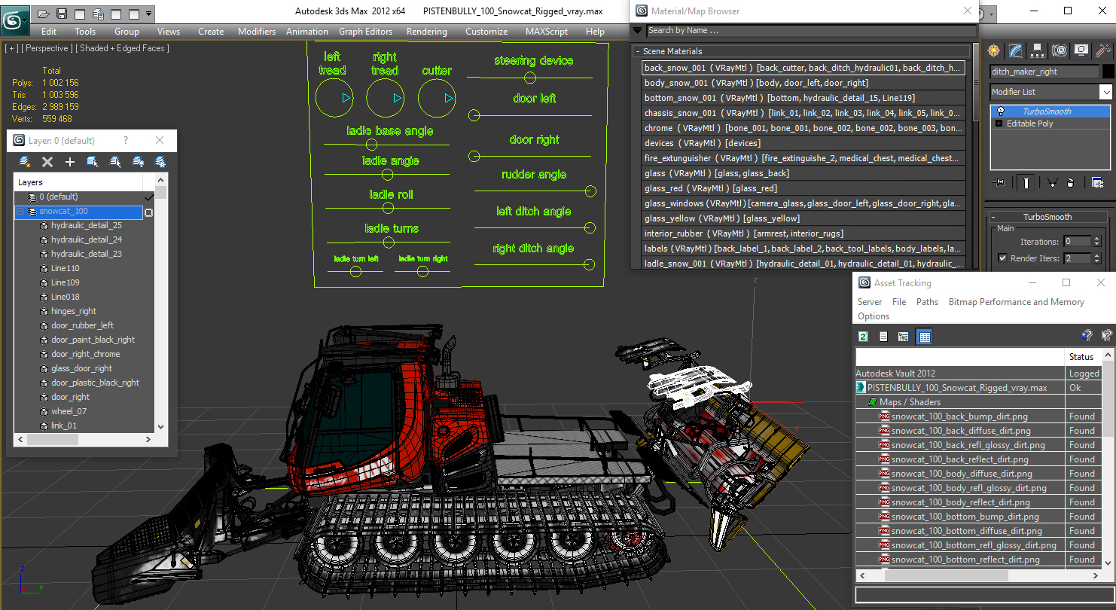
Task: Click list view icon in Asset Tracking
Action: pyautogui.click(x=883, y=337)
